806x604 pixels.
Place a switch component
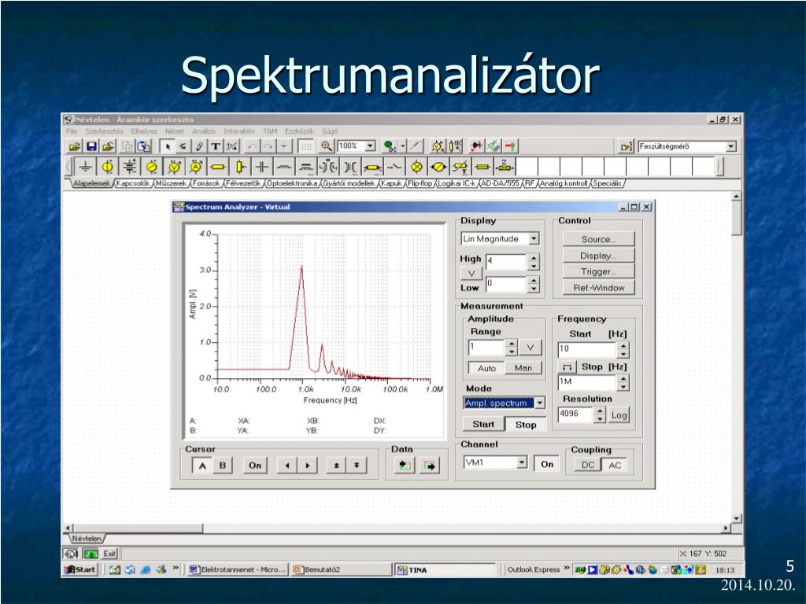coord(395,167)
